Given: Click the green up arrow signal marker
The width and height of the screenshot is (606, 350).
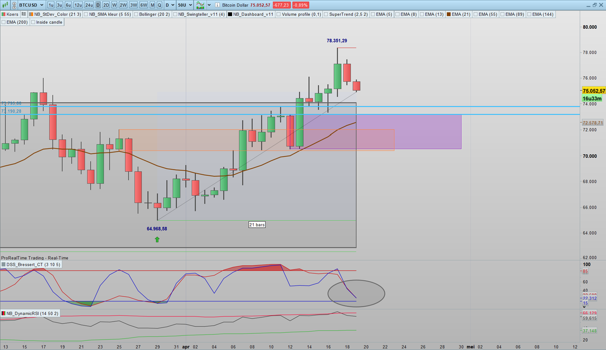Looking at the screenshot, I should (157, 239).
